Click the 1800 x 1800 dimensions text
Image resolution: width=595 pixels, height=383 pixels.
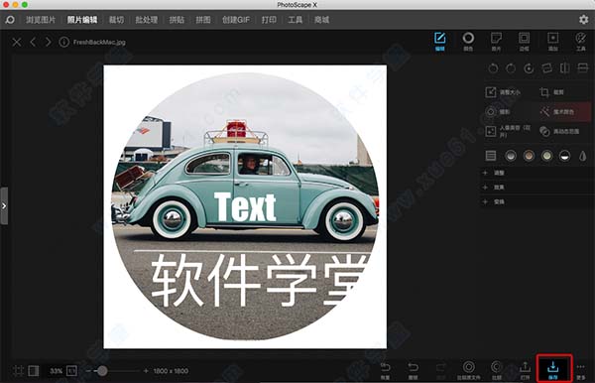(x=171, y=371)
